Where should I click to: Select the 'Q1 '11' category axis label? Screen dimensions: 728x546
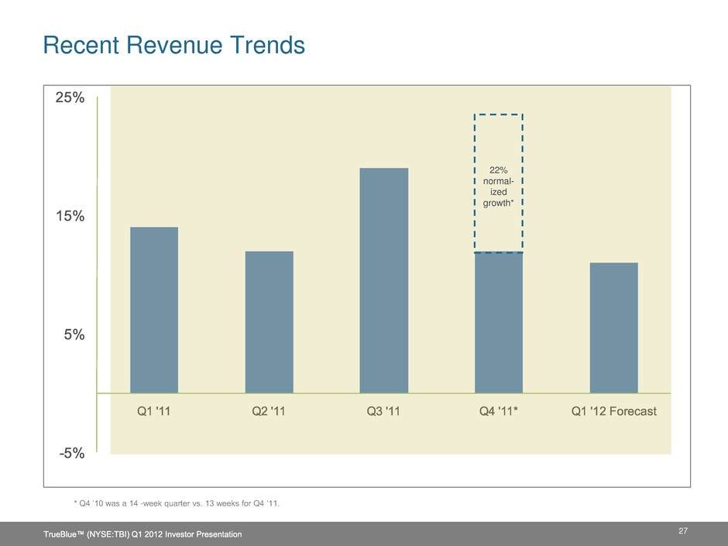click(154, 412)
